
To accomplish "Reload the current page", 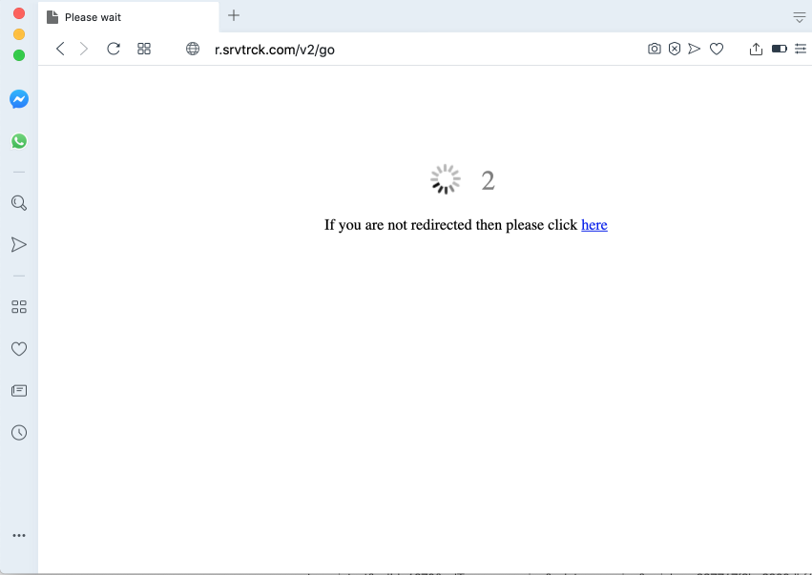I will tap(114, 49).
